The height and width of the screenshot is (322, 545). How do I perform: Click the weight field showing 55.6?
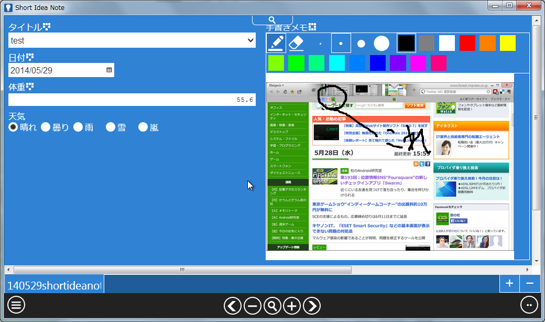pos(132,100)
